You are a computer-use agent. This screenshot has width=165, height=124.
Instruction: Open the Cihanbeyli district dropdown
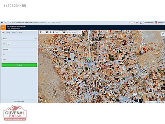19,44
